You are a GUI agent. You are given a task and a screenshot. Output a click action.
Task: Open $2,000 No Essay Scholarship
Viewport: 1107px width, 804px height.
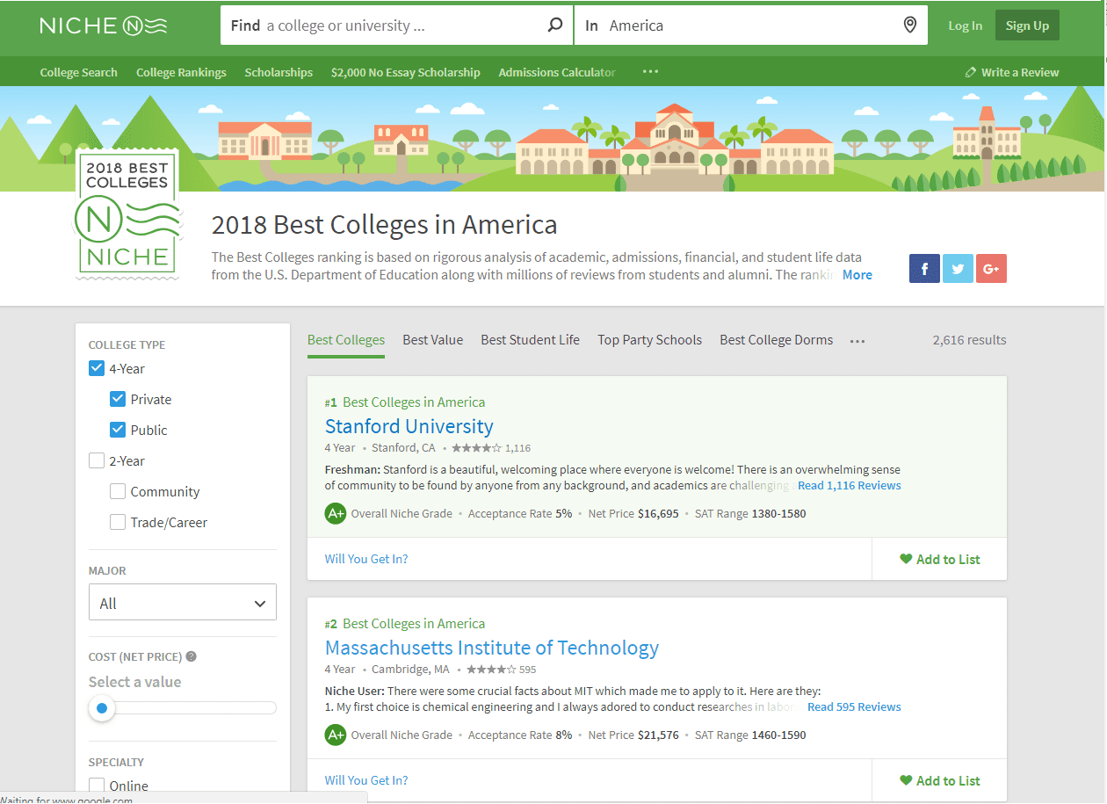tap(406, 72)
